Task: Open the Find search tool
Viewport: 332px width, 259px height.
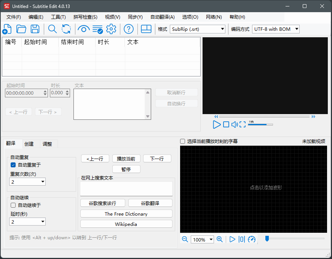Action: 53,29
